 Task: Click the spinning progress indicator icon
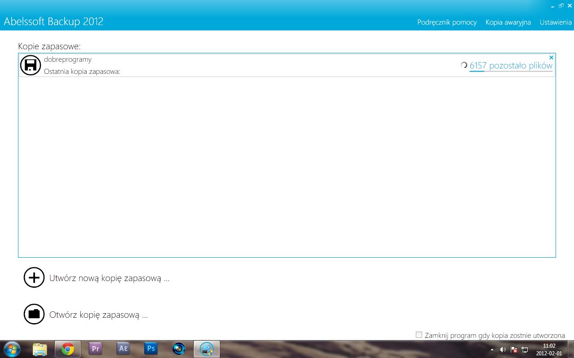(x=464, y=65)
